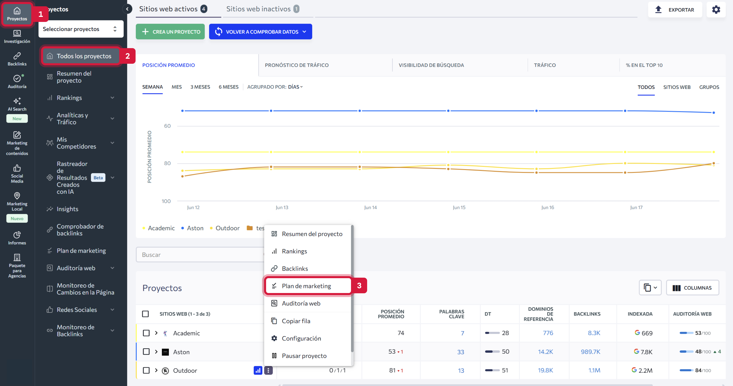Click the Informes sidebar icon
733x386 pixels.
point(17,238)
